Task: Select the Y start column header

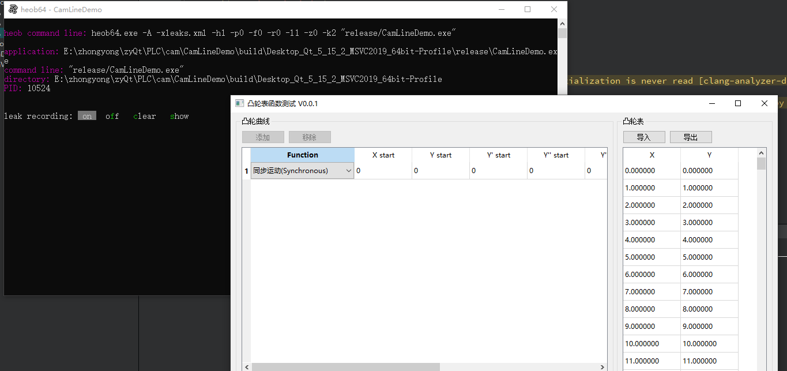Action: pos(441,155)
